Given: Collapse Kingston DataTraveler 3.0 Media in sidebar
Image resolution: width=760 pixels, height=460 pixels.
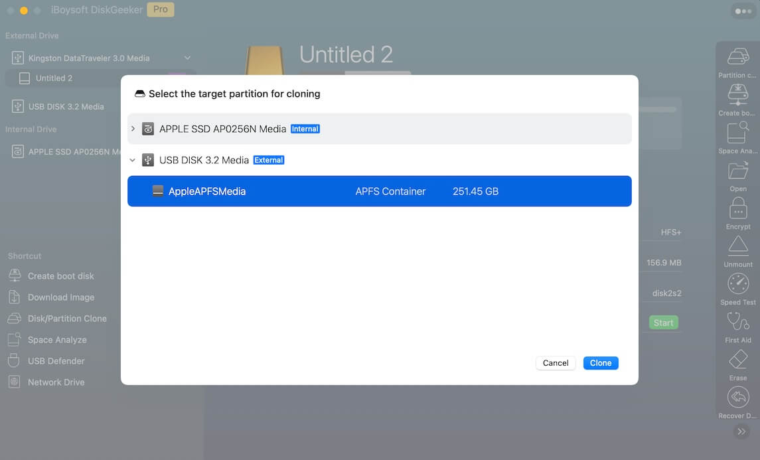Looking at the screenshot, I should [x=187, y=58].
